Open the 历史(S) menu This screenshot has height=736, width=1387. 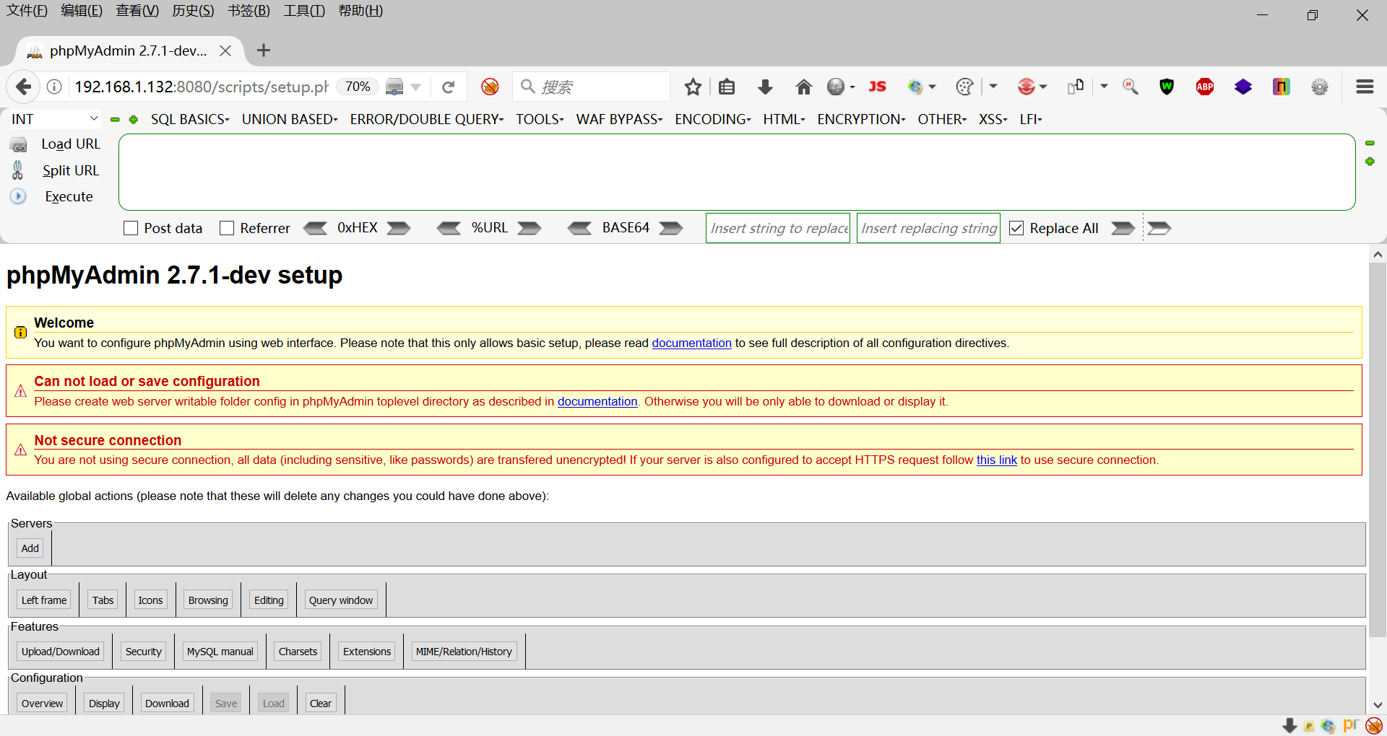click(193, 11)
